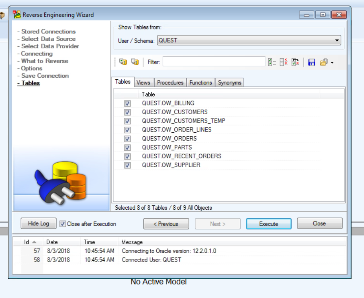Go to Select Data Provider step
This screenshot has width=364, height=298.
coord(50,46)
